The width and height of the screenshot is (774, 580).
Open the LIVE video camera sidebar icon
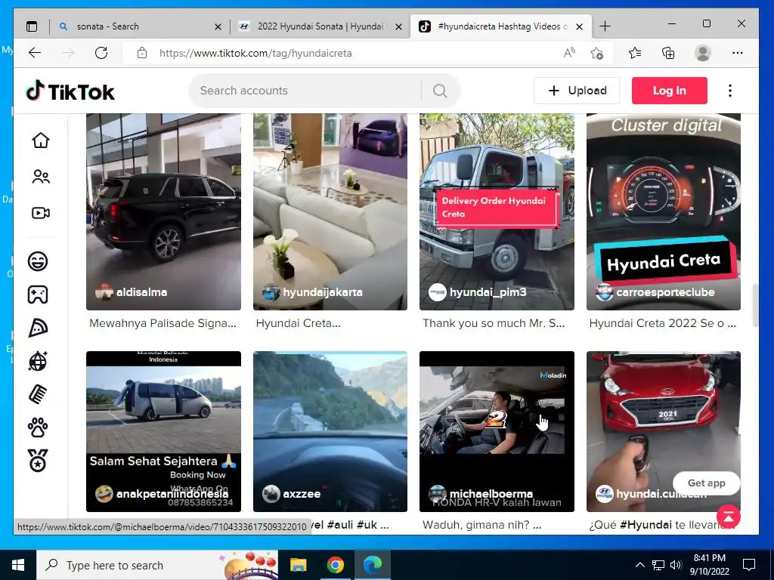tap(41, 213)
